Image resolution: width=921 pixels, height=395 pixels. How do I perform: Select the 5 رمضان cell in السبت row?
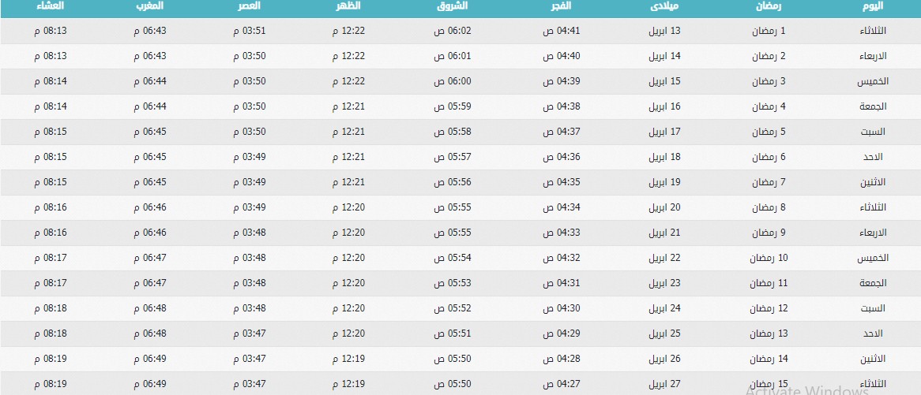tap(769, 132)
